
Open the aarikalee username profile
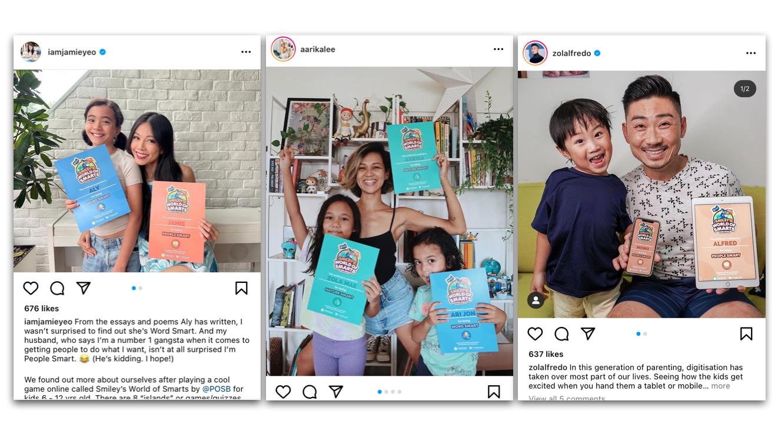tap(318, 49)
